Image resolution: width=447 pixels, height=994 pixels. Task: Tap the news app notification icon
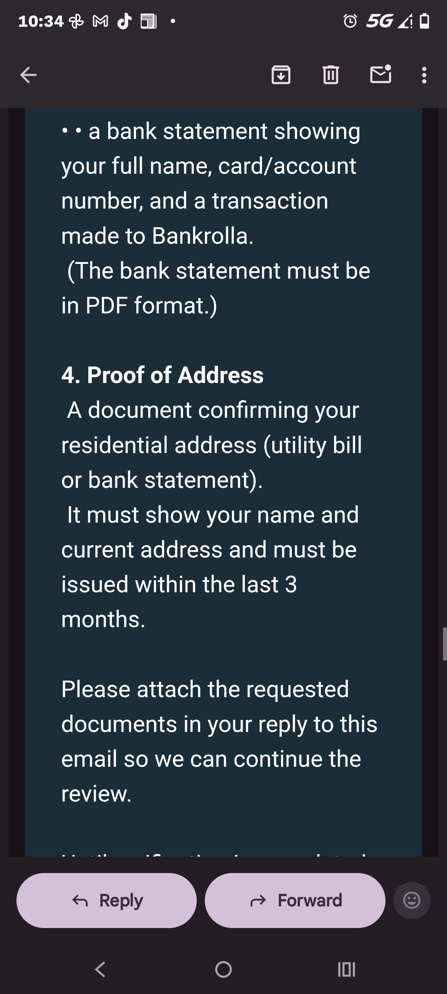tap(148, 21)
